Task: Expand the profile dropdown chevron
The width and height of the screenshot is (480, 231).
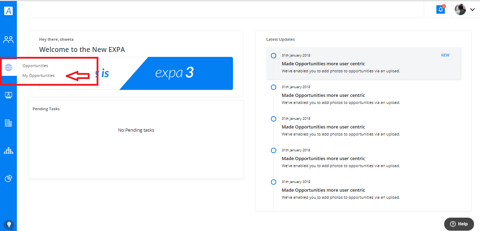Action: [472, 10]
